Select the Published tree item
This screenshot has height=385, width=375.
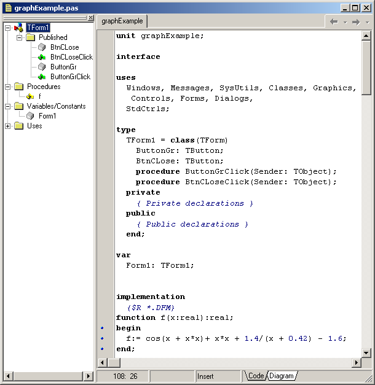click(53, 37)
